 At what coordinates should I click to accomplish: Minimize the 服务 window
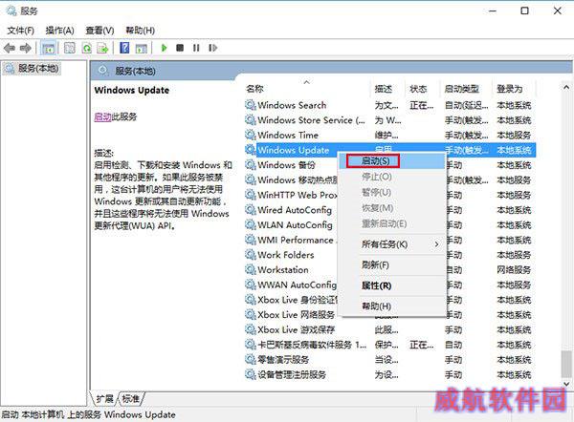tap(493, 11)
